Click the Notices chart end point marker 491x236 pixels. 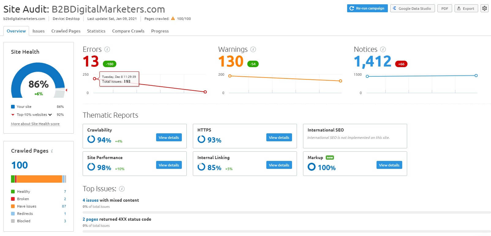tap(476, 75)
